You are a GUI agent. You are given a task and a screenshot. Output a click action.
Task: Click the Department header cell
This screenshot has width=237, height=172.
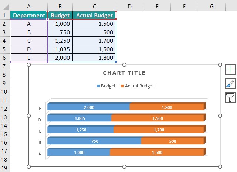pos(29,15)
